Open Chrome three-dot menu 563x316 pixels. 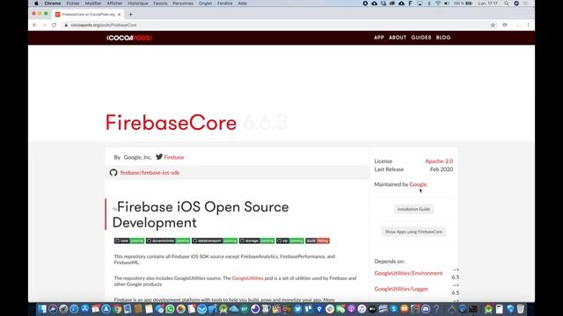click(528, 25)
